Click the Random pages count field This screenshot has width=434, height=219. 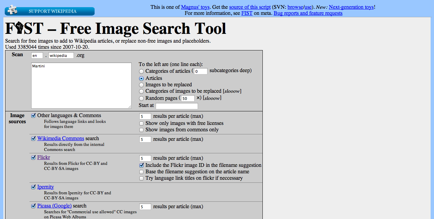click(x=188, y=98)
